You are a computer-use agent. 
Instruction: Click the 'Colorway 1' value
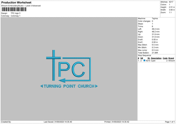pos(16,16)
